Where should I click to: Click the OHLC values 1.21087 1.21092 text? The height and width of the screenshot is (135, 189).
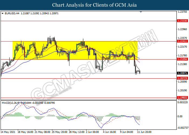[30, 13]
